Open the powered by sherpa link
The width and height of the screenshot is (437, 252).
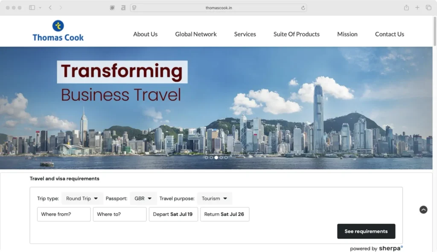tap(376, 248)
